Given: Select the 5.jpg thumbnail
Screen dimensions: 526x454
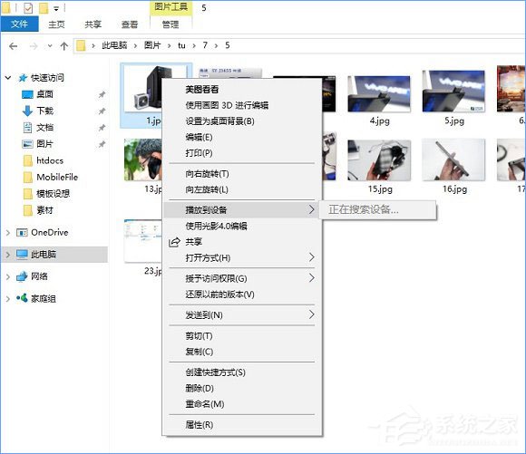Looking at the screenshot, I should [x=453, y=91].
